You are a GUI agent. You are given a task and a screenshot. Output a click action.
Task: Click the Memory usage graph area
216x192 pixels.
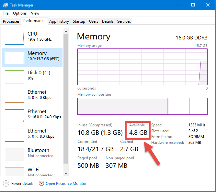142,67
